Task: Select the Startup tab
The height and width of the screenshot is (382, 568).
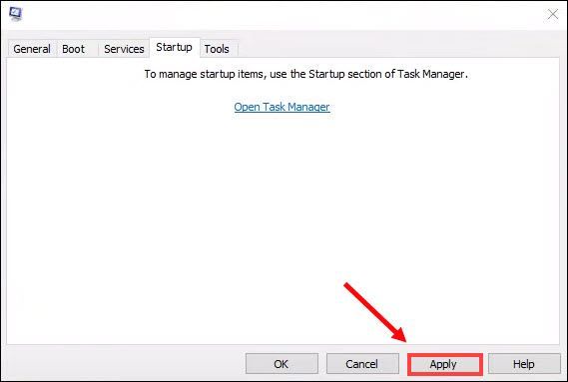Action: [175, 48]
